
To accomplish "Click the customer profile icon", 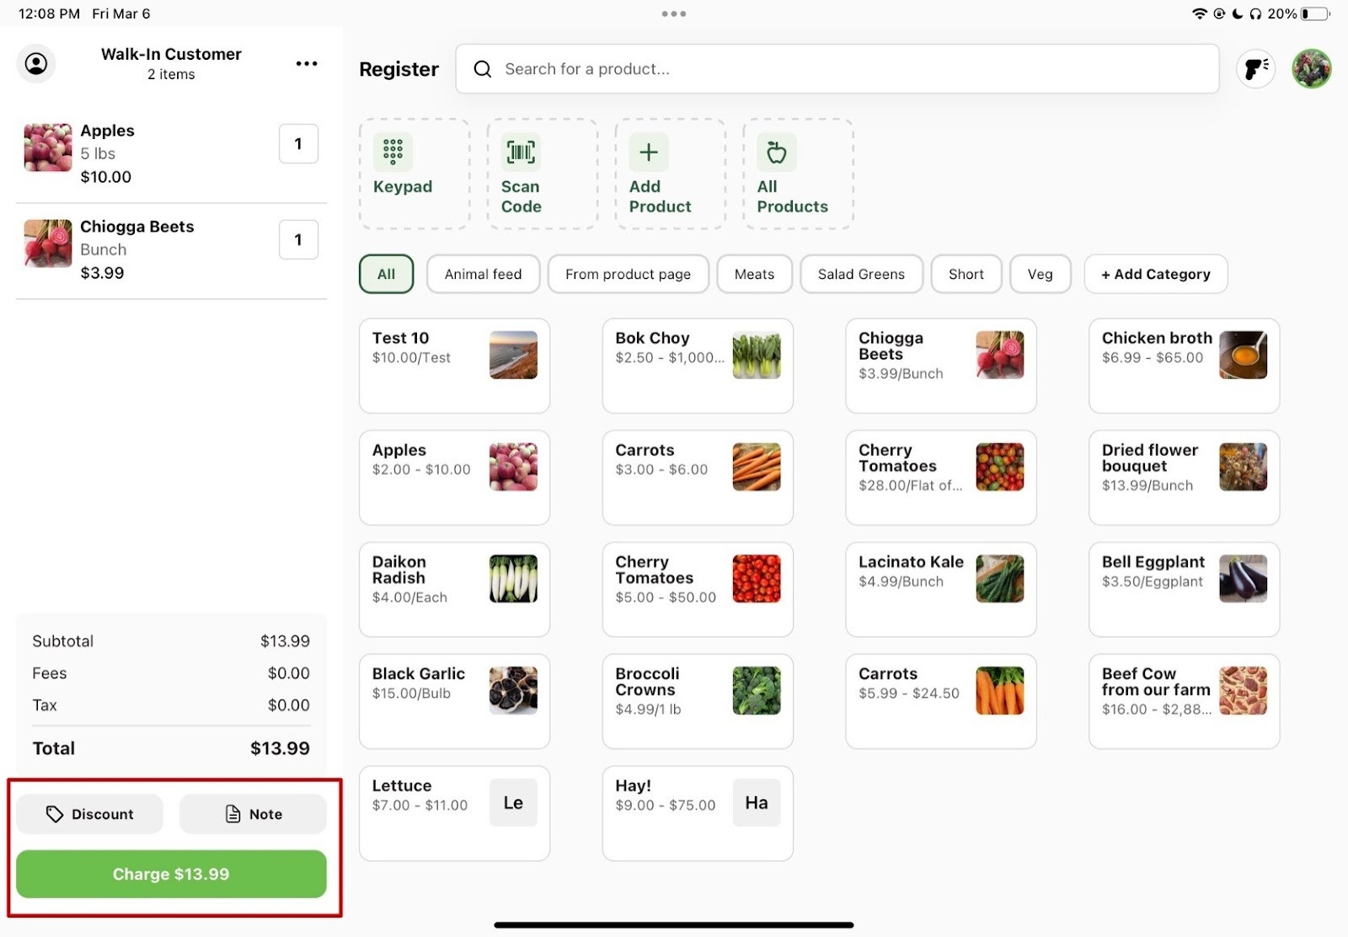I will [x=36, y=64].
